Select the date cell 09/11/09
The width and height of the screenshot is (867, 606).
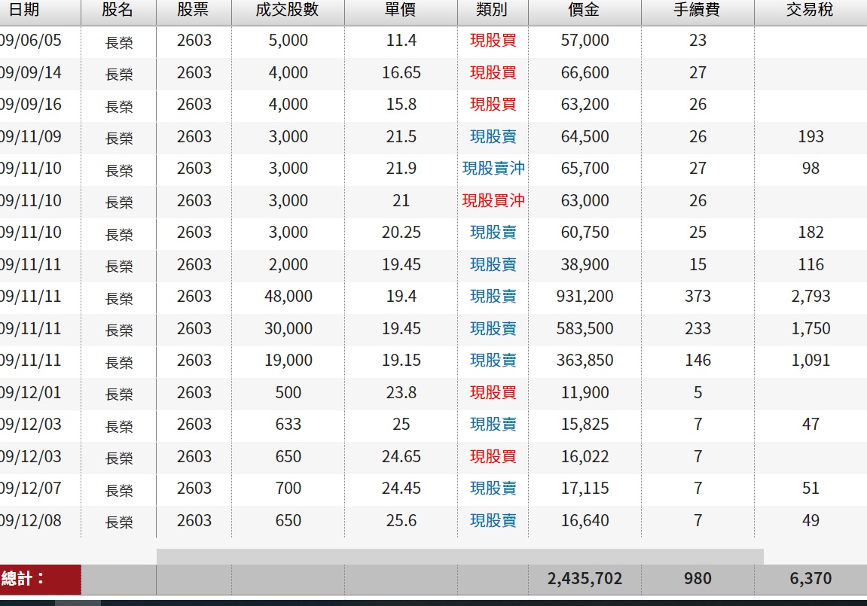(x=30, y=136)
